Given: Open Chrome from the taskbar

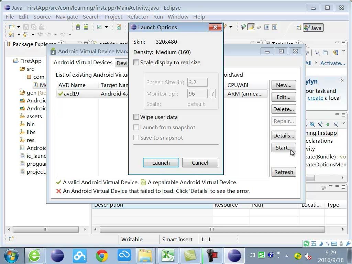Looking at the screenshot, I should pos(102,256).
